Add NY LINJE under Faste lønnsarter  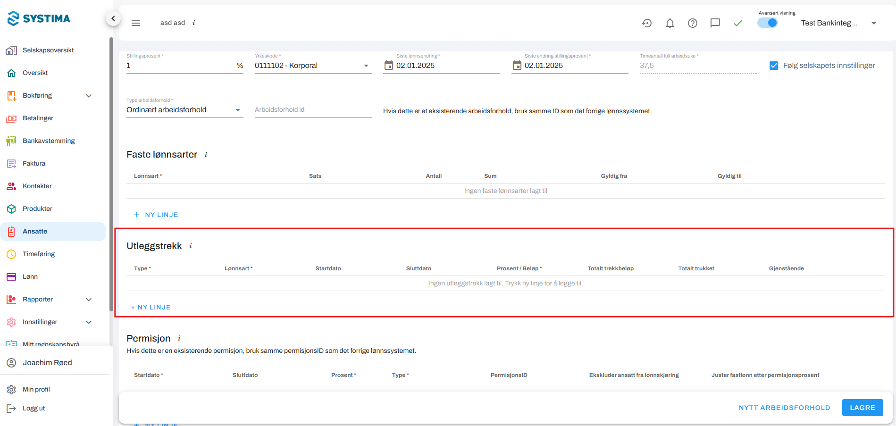[x=156, y=215]
